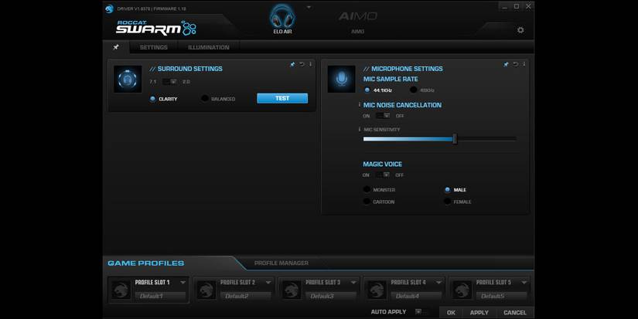Image resolution: width=638 pixels, height=319 pixels.
Task: Click the Default2 profile name field
Action: click(x=245, y=297)
